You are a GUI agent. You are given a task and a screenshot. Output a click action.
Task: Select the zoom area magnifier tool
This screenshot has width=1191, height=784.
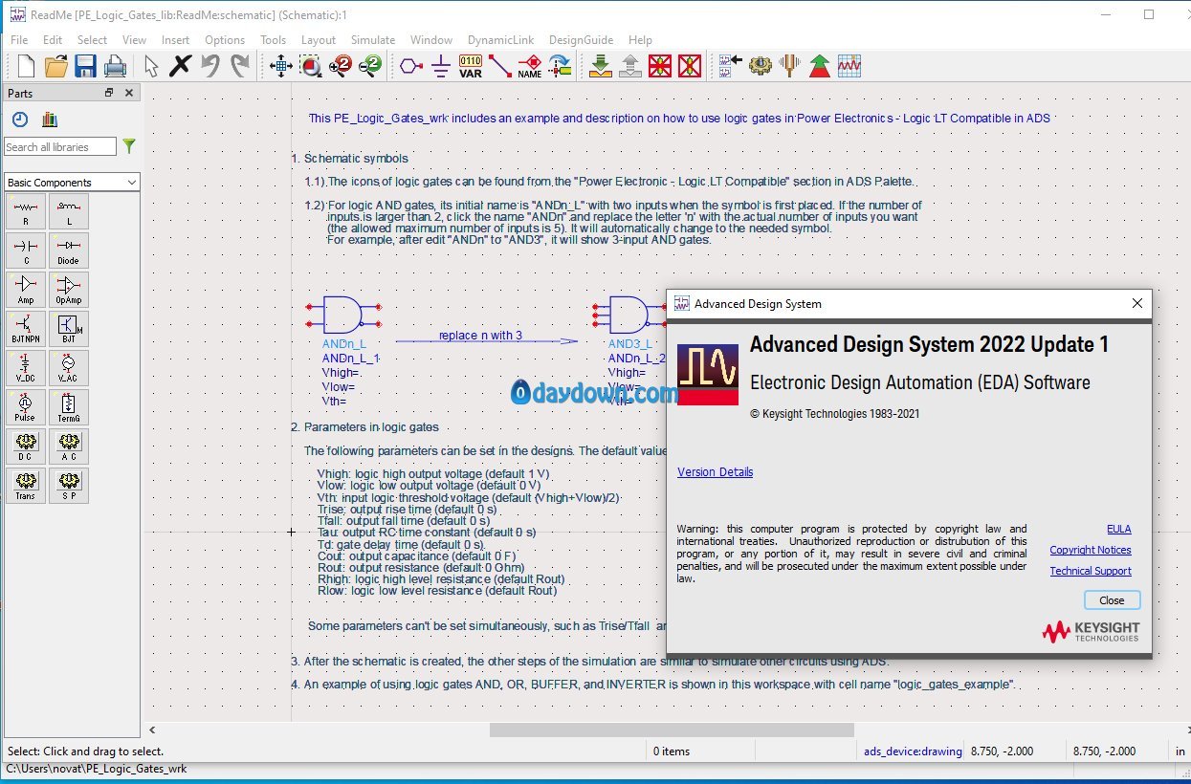(x=311, y=66)
